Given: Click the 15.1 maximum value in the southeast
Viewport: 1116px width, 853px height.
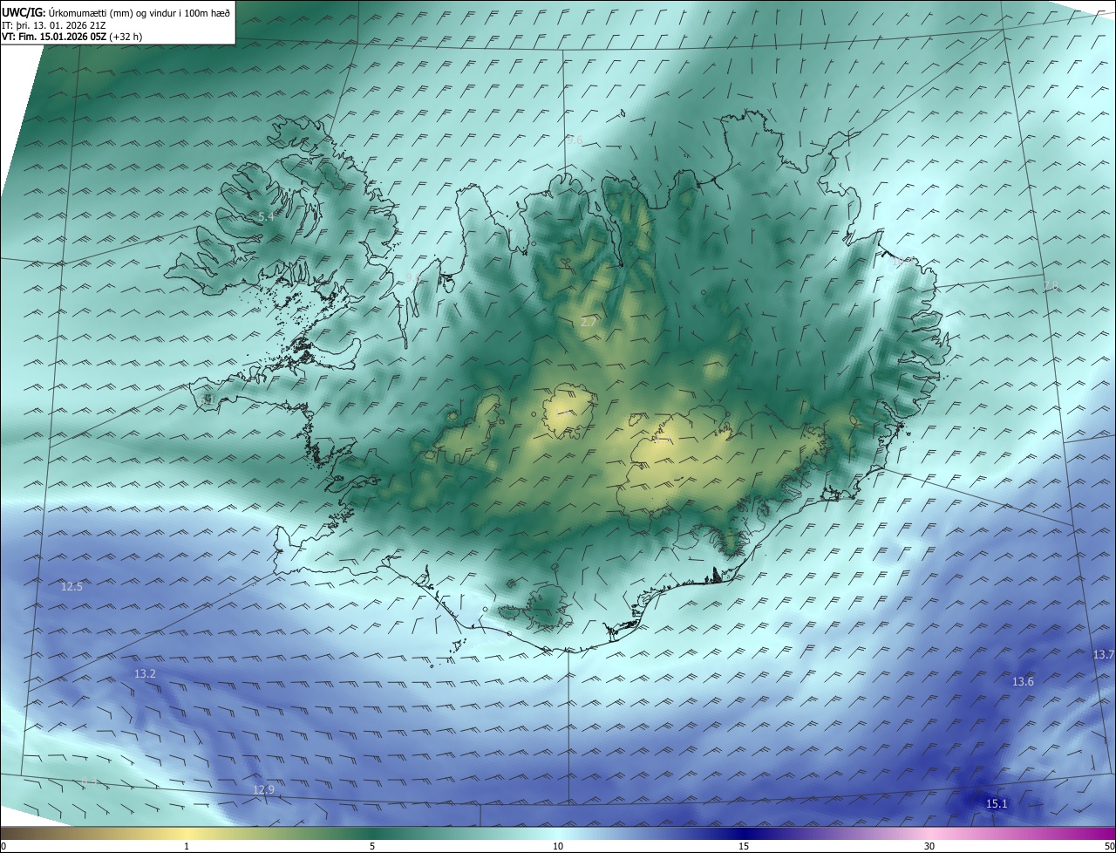Looking at the screenshot, I should (997, 803).
